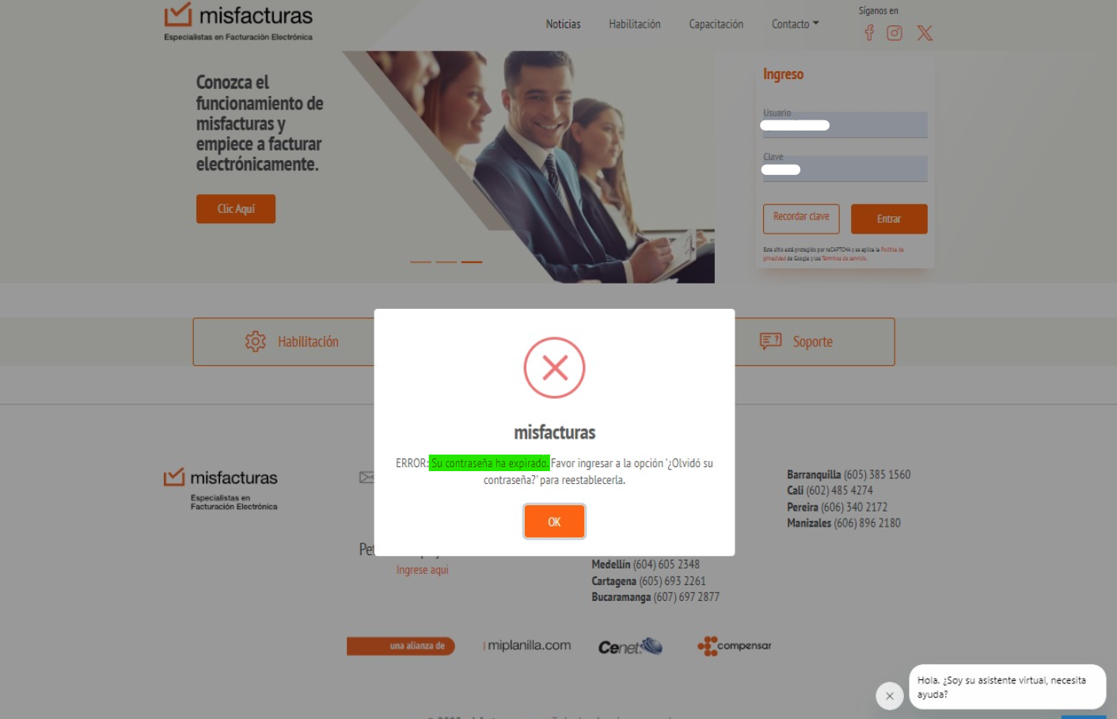This screenshot has width=1117, height=719.
Task: Select the third carousel slide indicator
Action: point(472,261)
